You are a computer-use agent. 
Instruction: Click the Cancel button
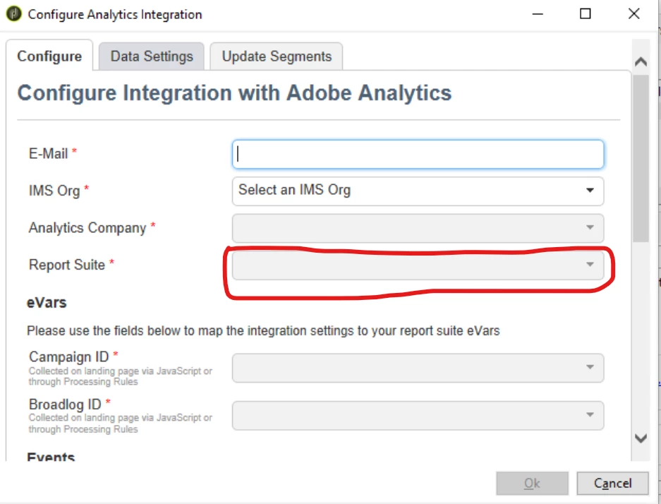tap(612, 484)
